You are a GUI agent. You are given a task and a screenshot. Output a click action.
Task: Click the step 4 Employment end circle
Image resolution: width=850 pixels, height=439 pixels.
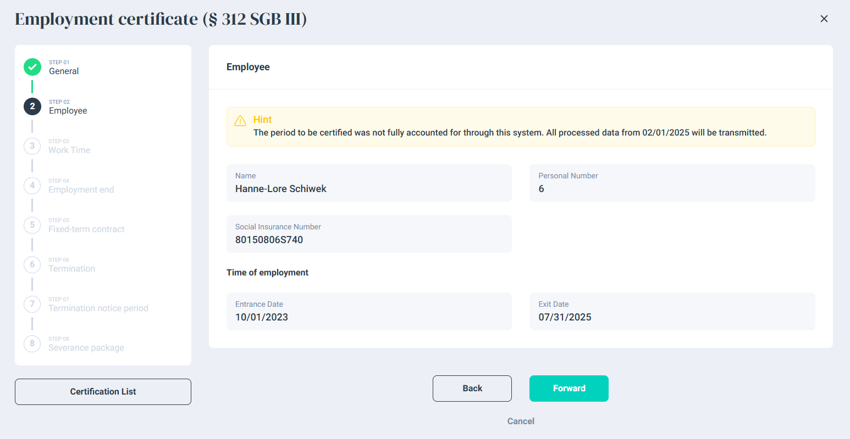pos(32,185)
